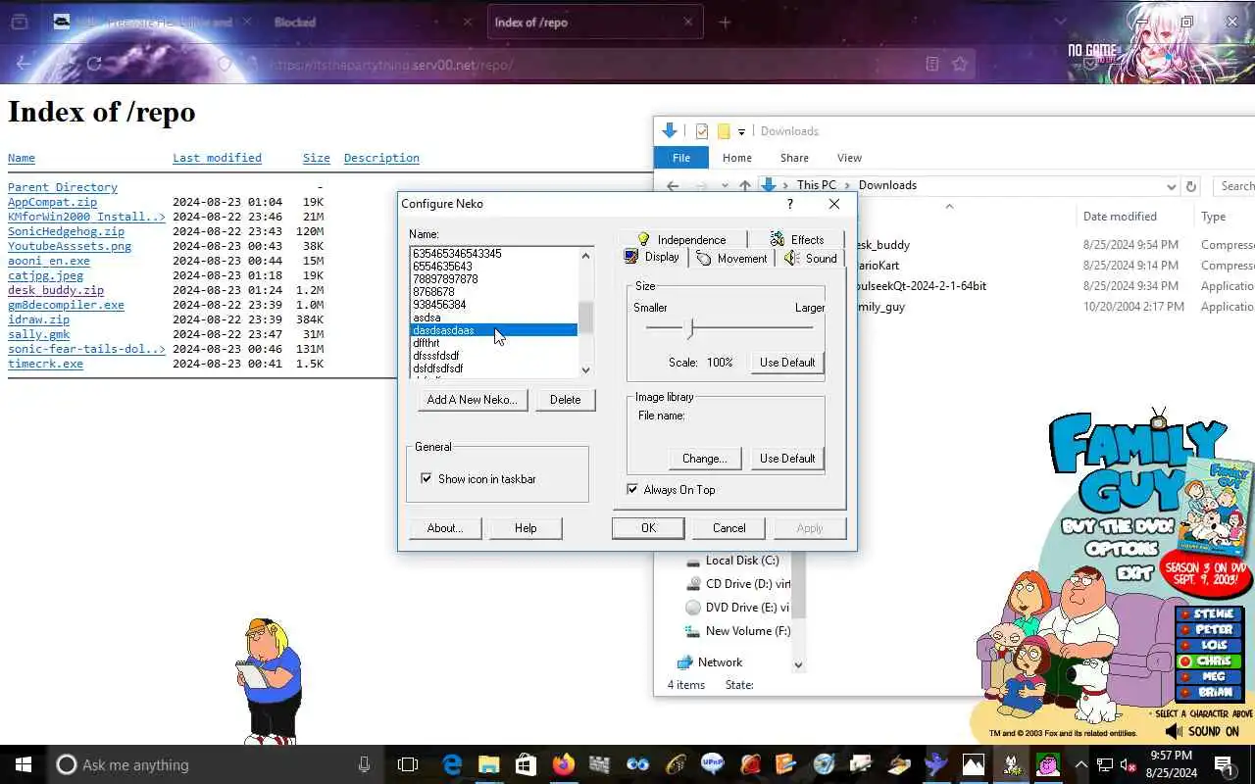
Task: Click the Delete button under name list
Action: tap(566, 400)
